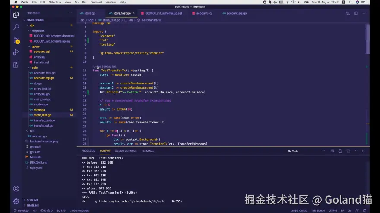
Task: Toggle output scroll lock icon
Action: tap(340, 151)
